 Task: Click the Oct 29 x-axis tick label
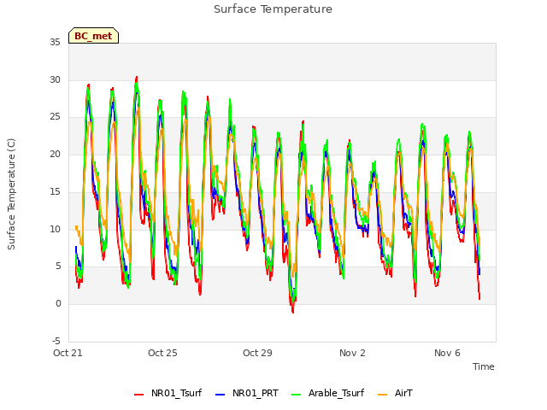point(257,353)
